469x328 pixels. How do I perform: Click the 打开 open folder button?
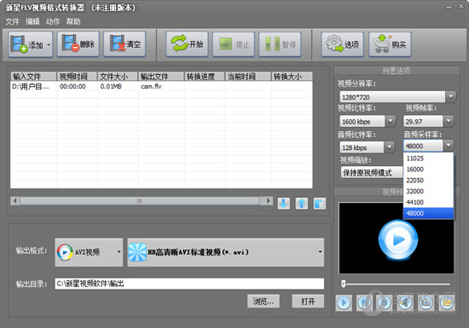[308, 301]
